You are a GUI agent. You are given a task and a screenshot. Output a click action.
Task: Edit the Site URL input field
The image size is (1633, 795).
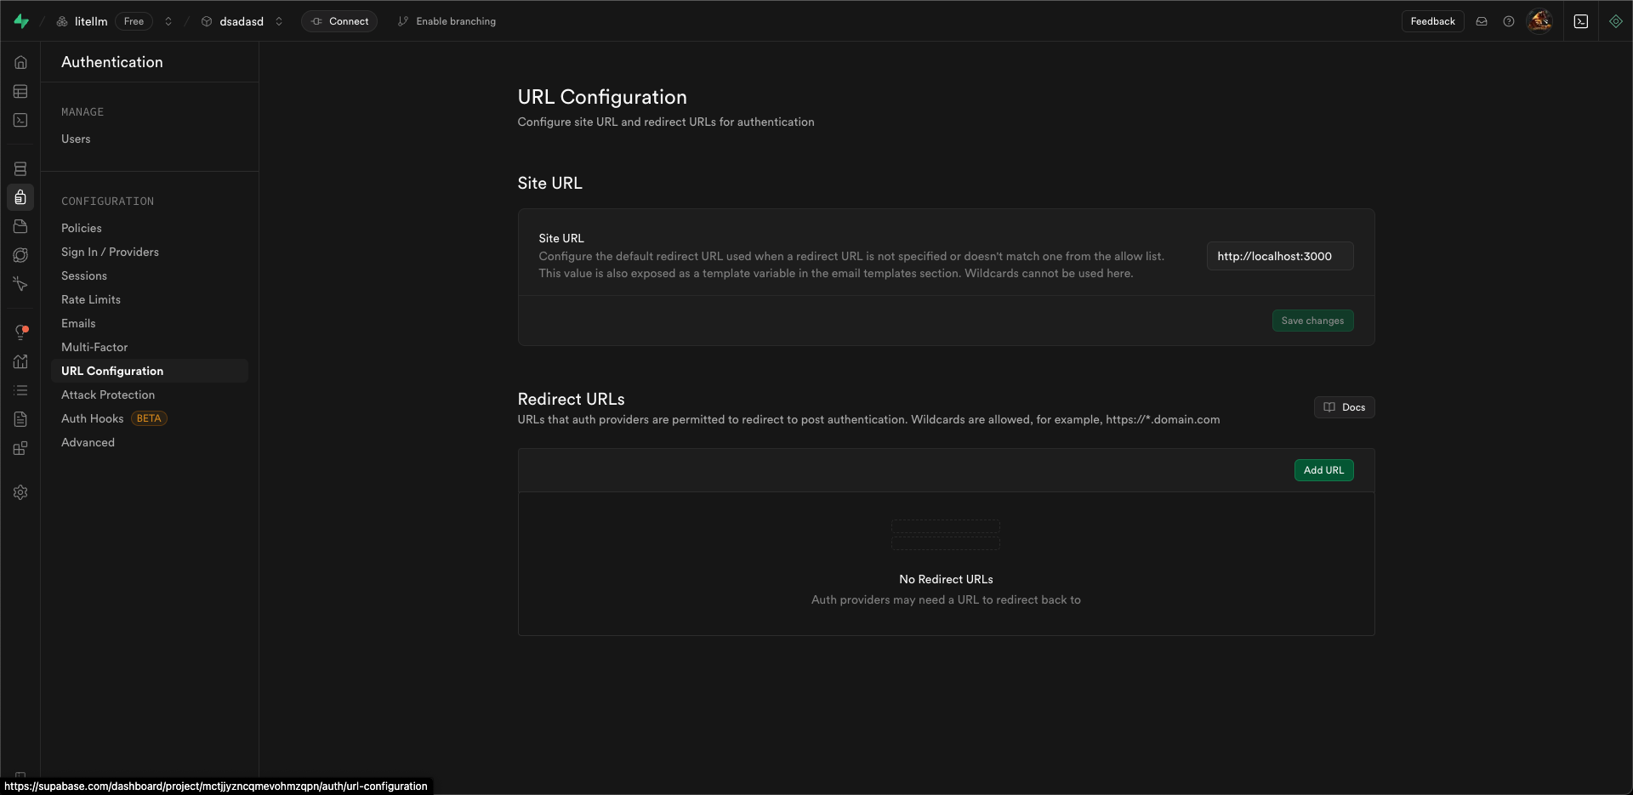coord(1279,256)
